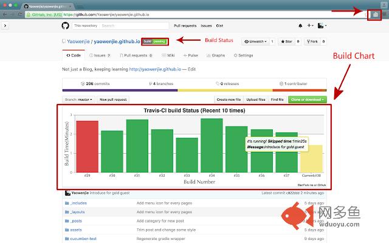
Task: Click the Fork me on Github chart link
Action: pos(312,185)
